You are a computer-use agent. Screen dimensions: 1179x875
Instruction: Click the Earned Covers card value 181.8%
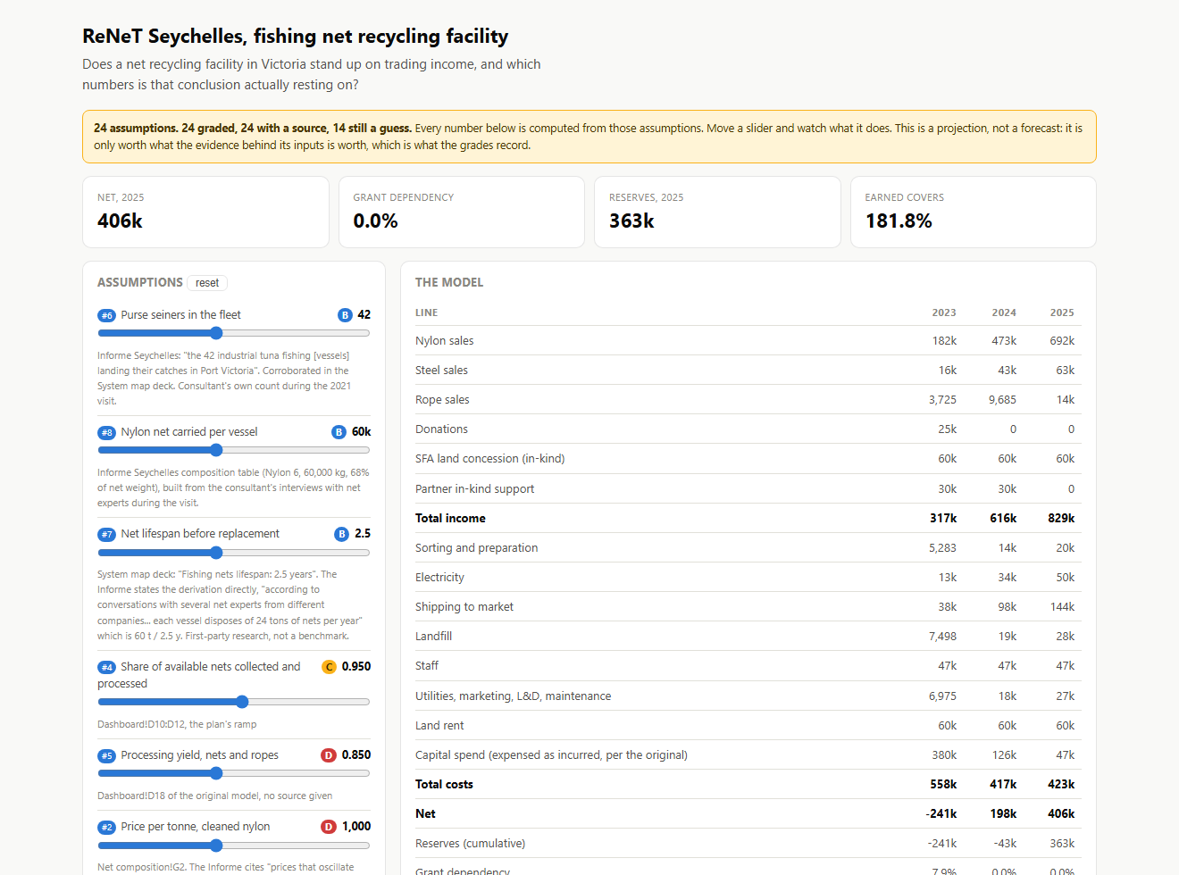(899, 221)
